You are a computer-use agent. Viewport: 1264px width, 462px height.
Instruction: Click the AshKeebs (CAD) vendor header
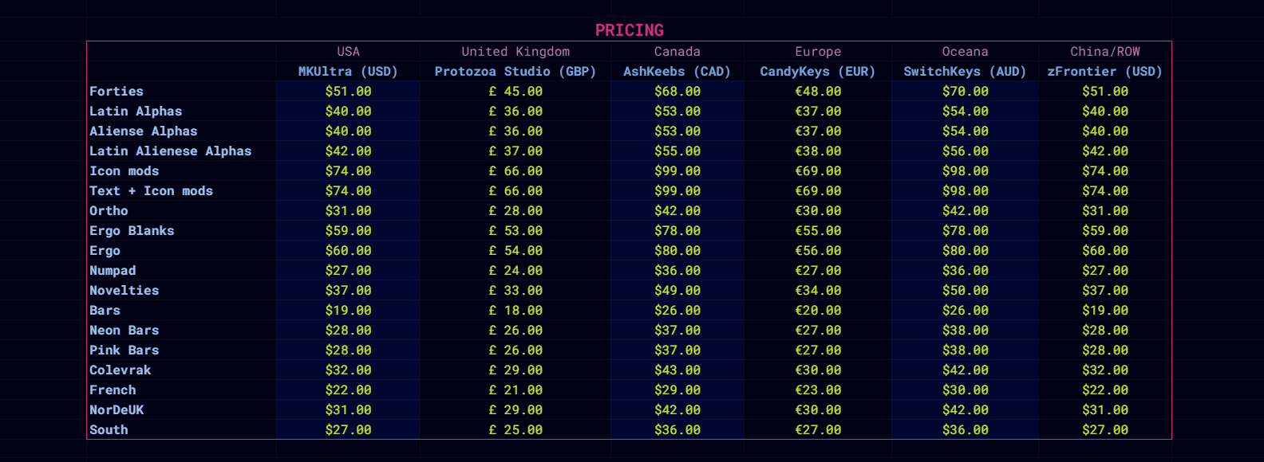tap(677, 72)
